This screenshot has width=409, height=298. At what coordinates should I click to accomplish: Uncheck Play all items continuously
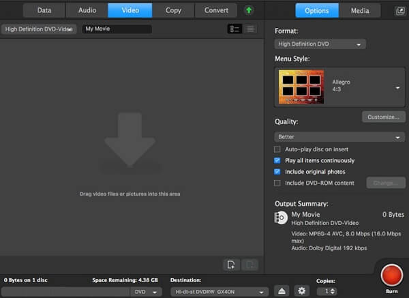click(x=277, y=160)
